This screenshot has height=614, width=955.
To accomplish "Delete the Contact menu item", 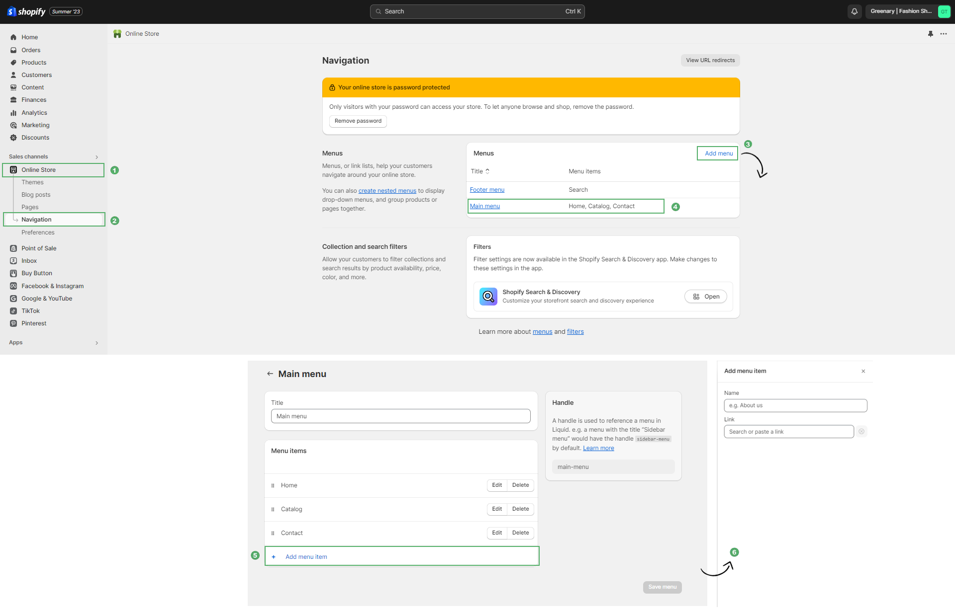I will (x=520, y=533).
